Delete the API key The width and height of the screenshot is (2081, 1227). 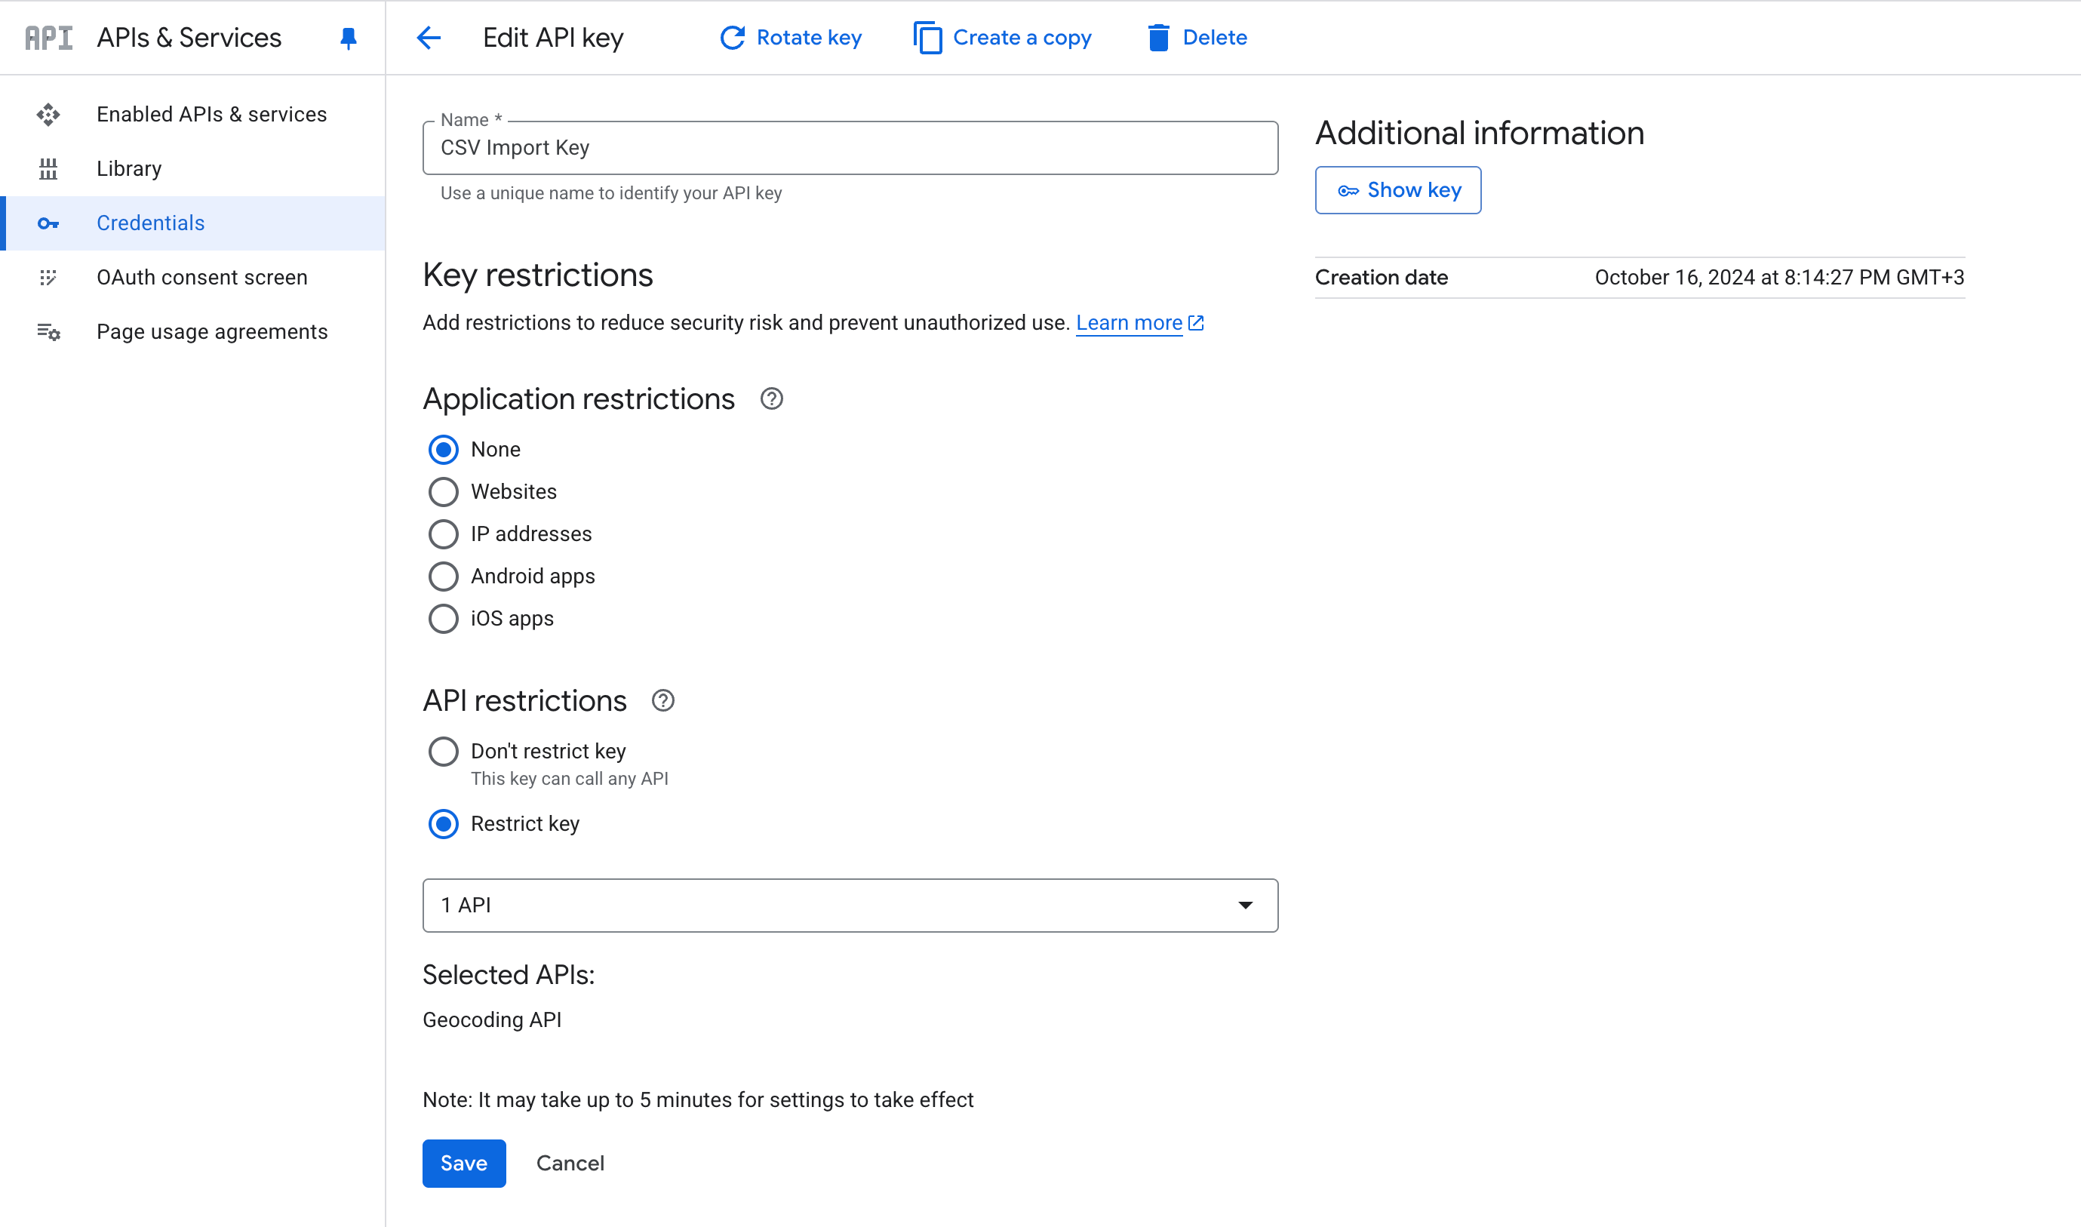(x=1197, y=37)
